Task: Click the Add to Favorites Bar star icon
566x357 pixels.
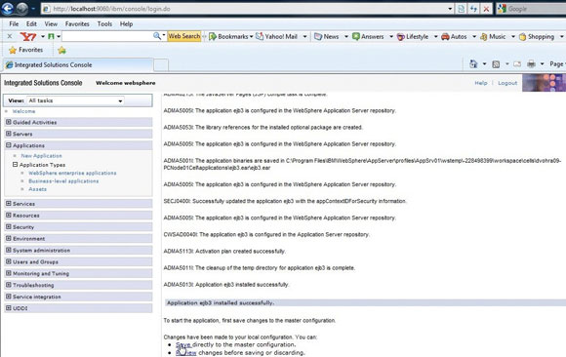Action: (61, 50)
